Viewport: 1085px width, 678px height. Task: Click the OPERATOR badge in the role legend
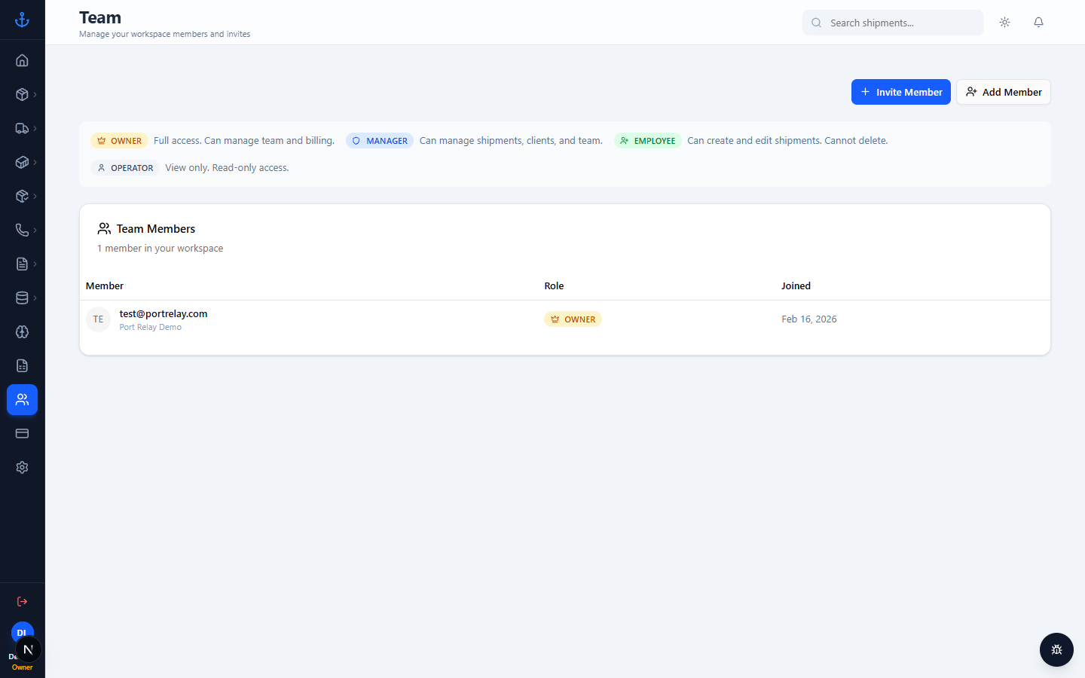125,168
